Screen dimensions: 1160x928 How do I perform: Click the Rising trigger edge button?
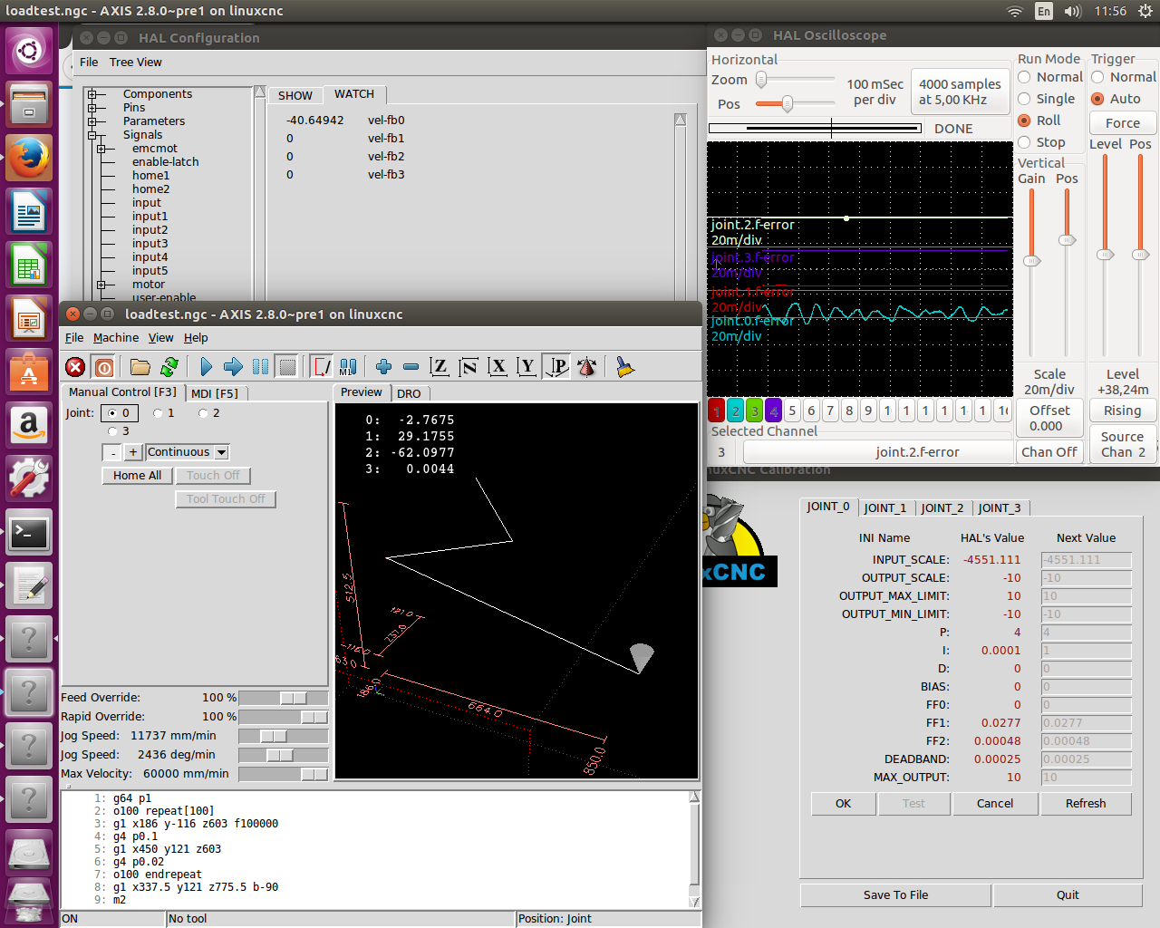point(1123,411)
